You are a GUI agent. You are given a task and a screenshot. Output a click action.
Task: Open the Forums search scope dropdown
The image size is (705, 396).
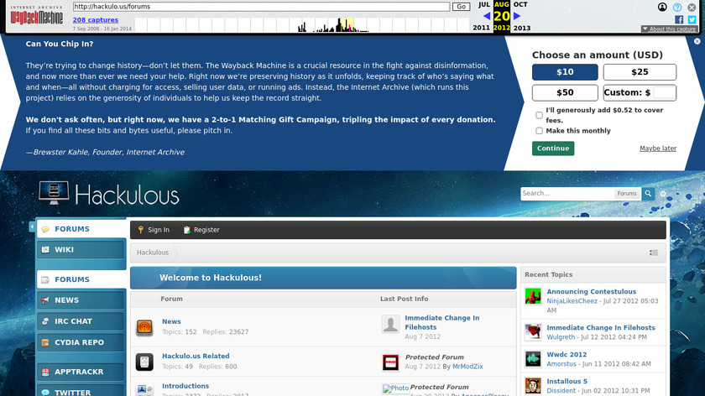(627, 193)
